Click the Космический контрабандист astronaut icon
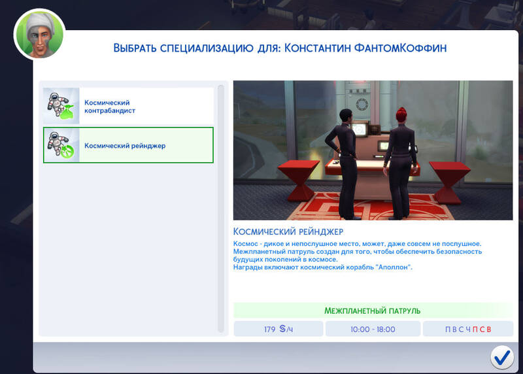 point(61,106)
